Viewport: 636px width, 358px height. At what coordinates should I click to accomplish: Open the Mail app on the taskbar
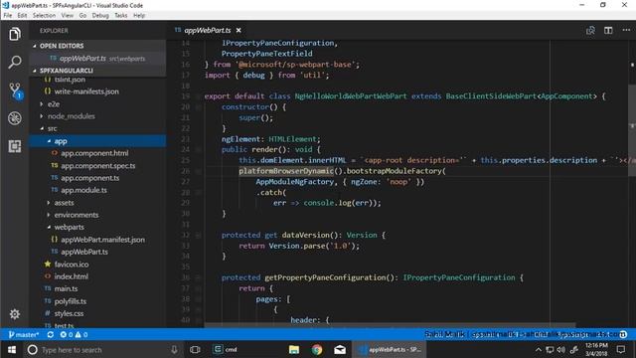340,349
